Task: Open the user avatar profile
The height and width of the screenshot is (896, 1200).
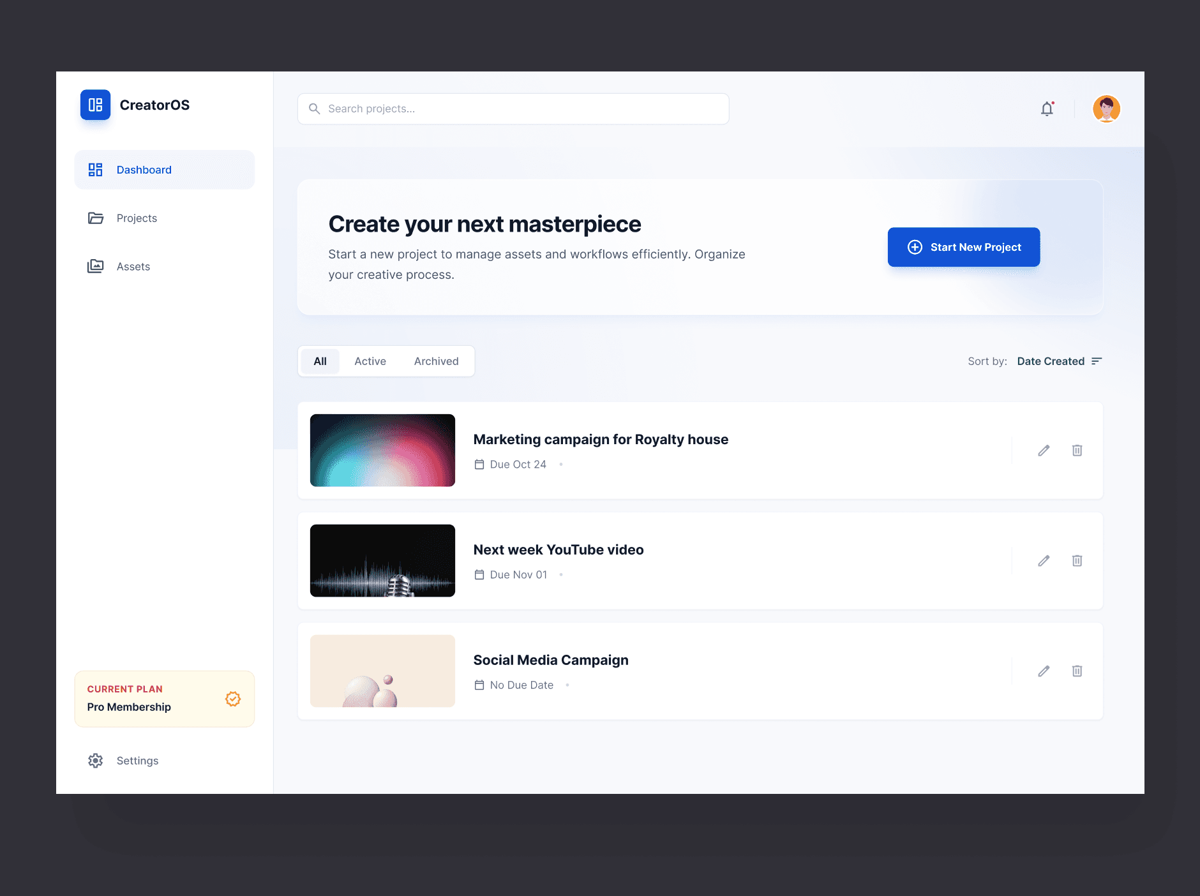Action: [1106, 108]
